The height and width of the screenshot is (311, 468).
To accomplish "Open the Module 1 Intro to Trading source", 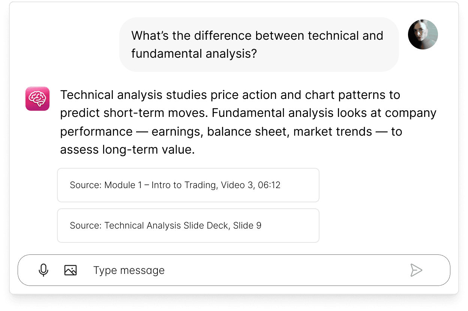I will 188,185.
